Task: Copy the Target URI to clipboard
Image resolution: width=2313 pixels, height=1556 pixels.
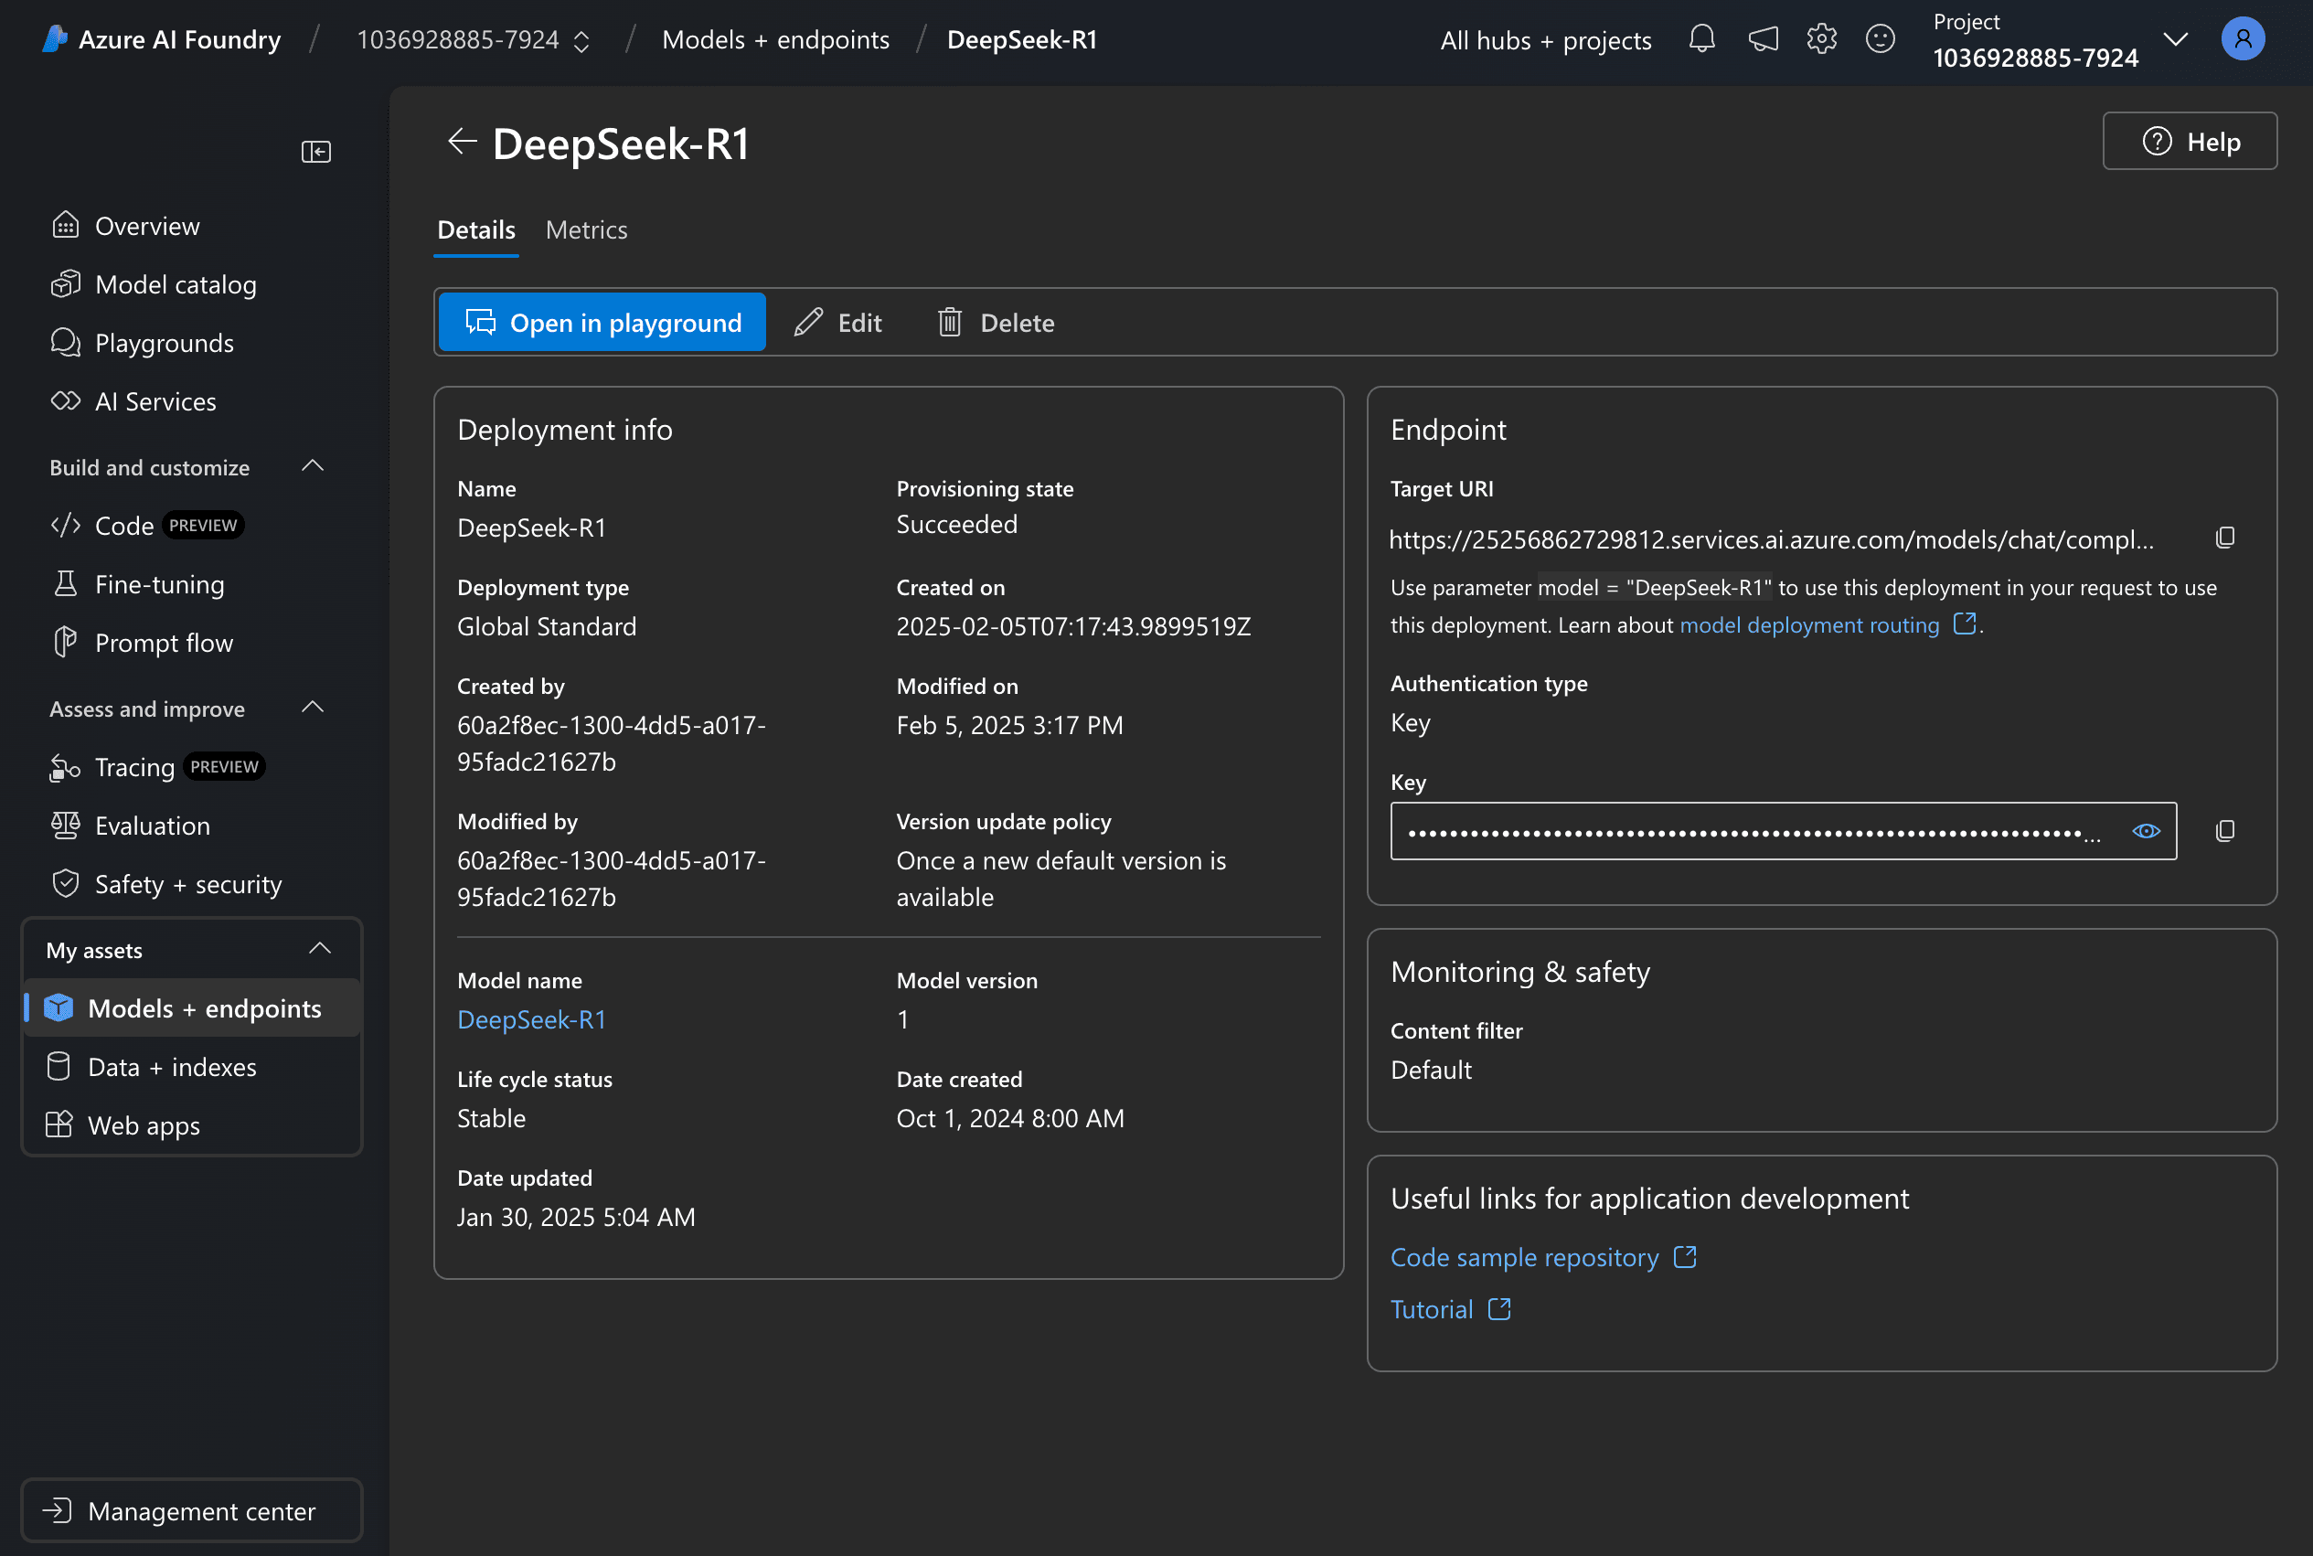Action: (x=2224, y=538)
